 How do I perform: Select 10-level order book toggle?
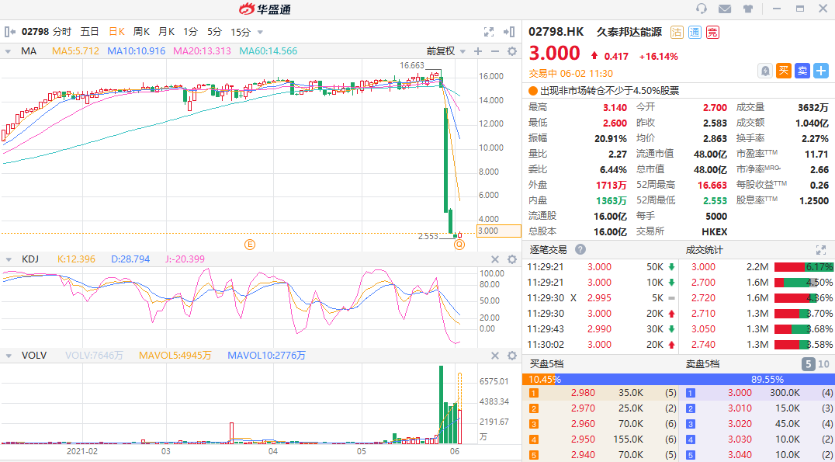click(823, 364)
